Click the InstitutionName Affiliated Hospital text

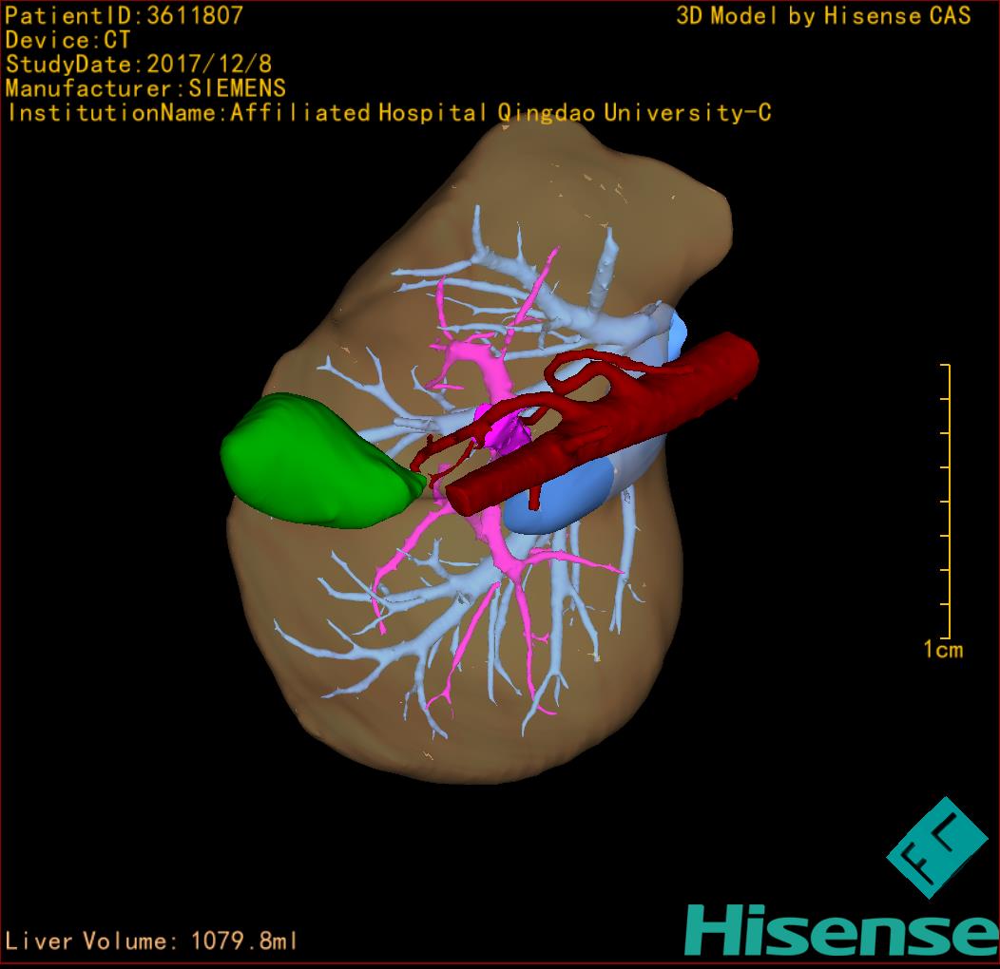[x=388, y=113]
